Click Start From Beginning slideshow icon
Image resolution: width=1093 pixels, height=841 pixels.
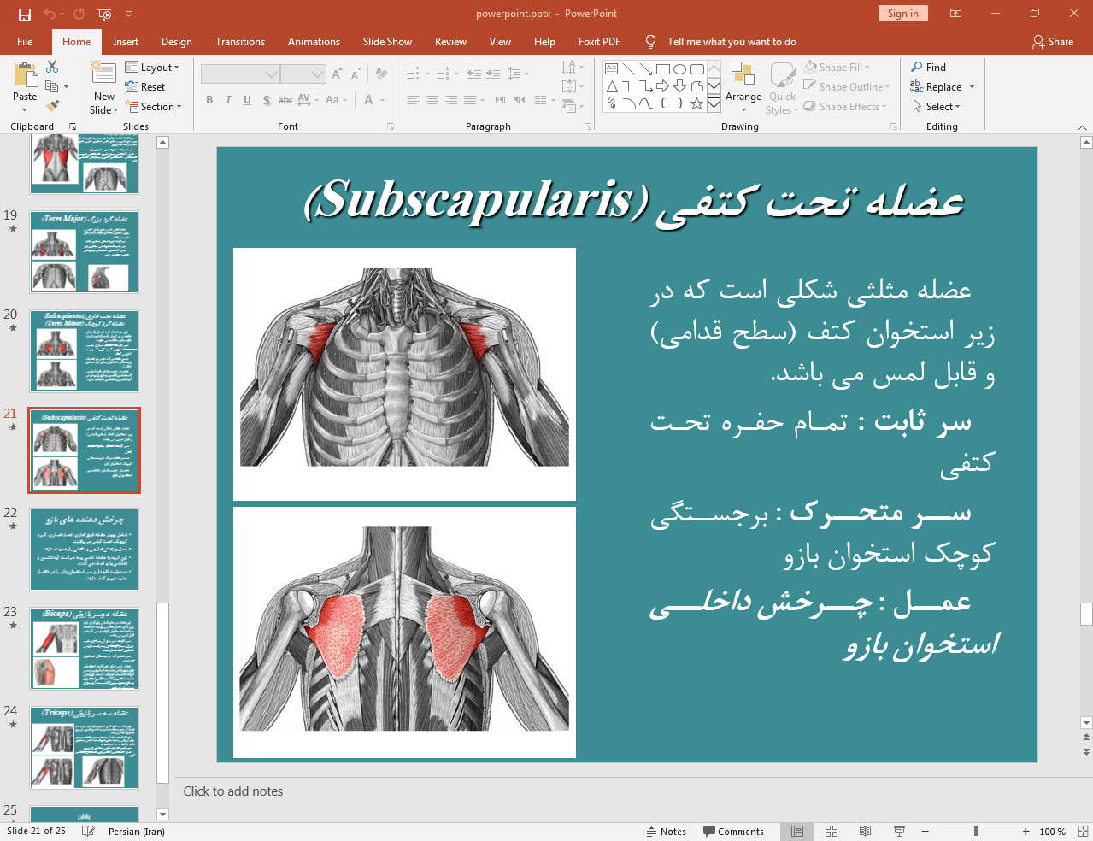(104, 14)
